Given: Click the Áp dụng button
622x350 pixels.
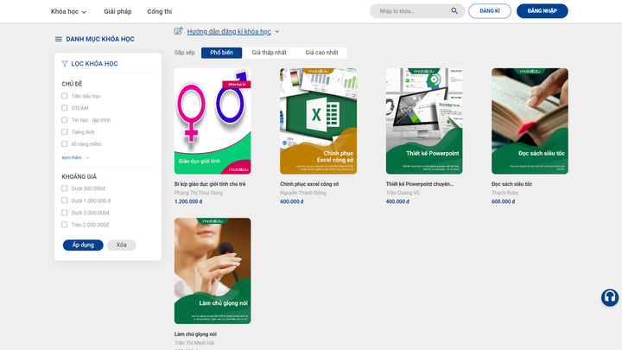Looking at the screenshot, I should click(x=83, y=245).
